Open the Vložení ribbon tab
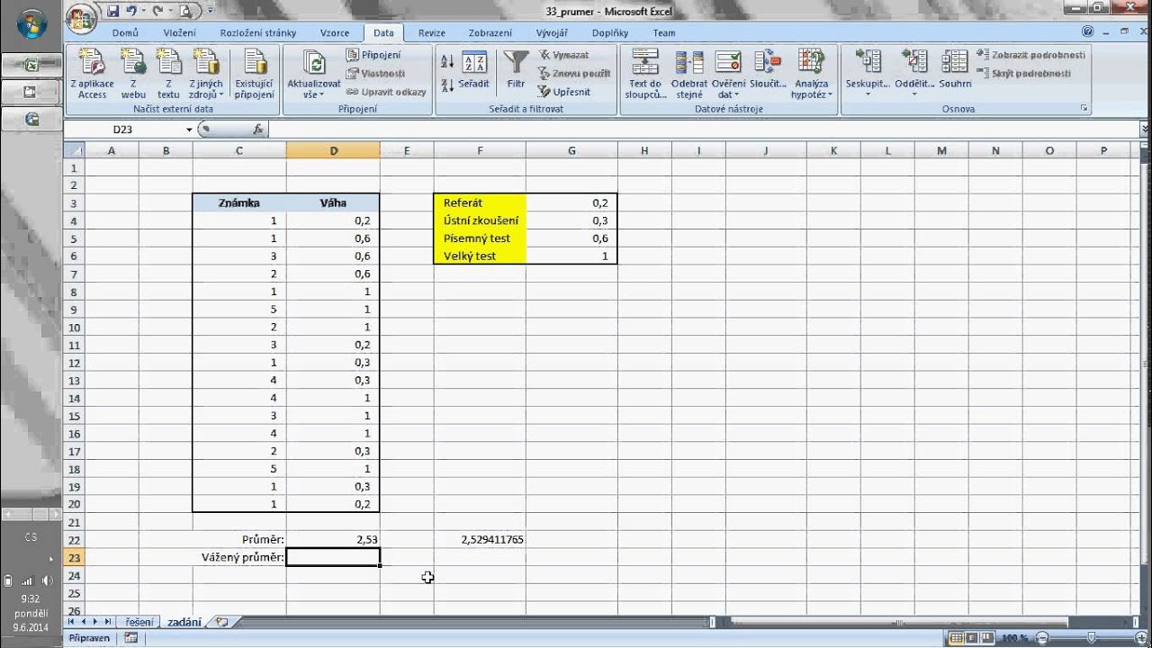The height and width of the screenshot is (648, 1152). click(x=179, y=32)
